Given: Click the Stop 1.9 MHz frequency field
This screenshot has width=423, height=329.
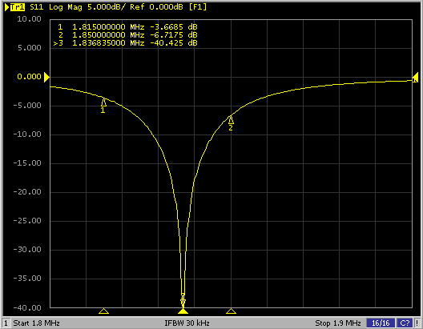Looking at the screenshot, I should (x=338, y=323).
